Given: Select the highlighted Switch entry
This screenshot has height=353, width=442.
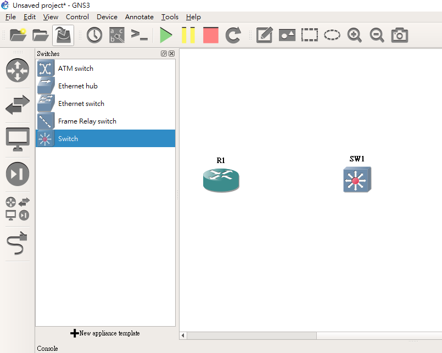Looking at the screenshot, I should [105, 138].
